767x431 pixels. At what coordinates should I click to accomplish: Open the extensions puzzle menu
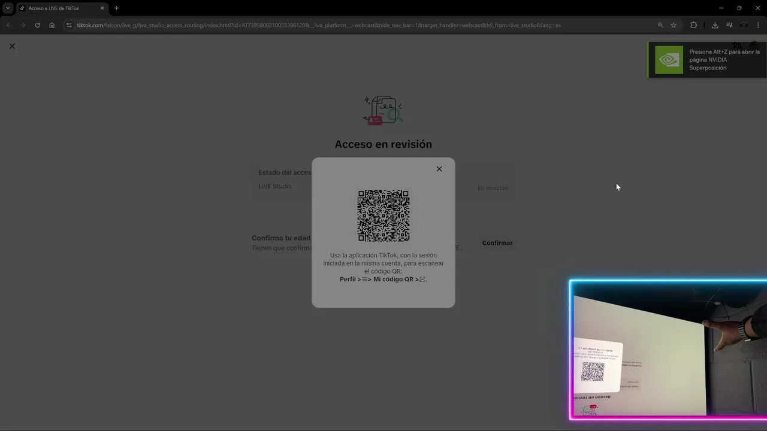tap(694, 25)
